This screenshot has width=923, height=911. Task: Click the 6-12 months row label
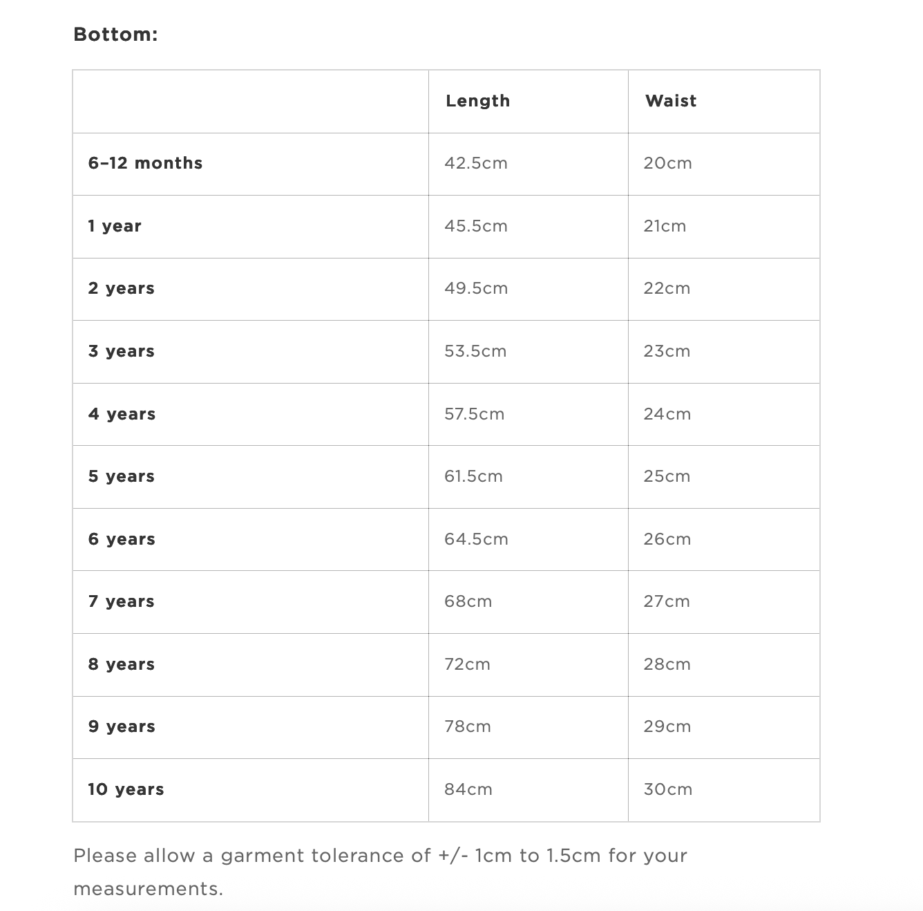tap(145, 163)
